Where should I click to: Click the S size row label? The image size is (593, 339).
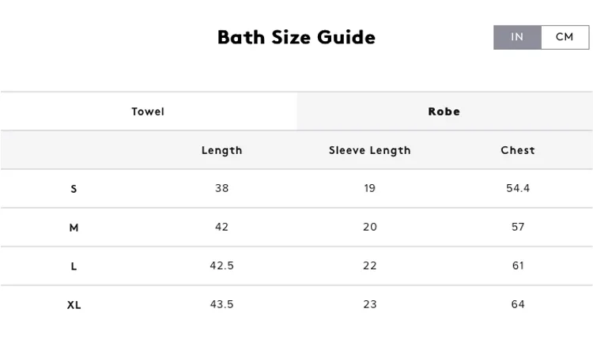point(74,189)
